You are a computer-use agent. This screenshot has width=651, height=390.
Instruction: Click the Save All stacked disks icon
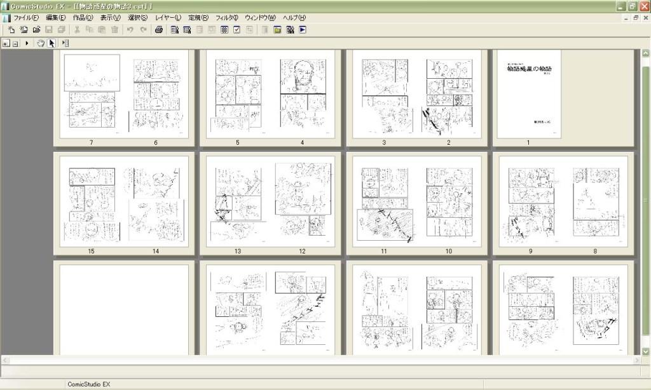point(62,29)
